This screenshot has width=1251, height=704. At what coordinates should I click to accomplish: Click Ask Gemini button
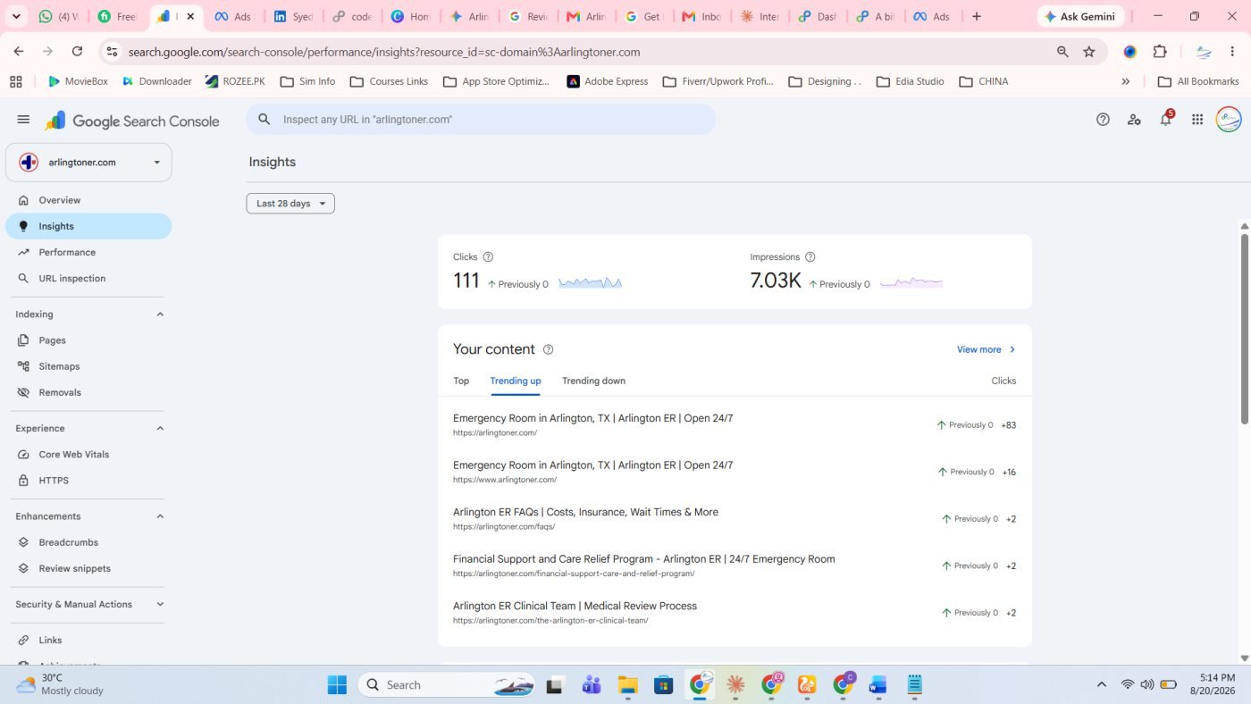click(1080, 16)
